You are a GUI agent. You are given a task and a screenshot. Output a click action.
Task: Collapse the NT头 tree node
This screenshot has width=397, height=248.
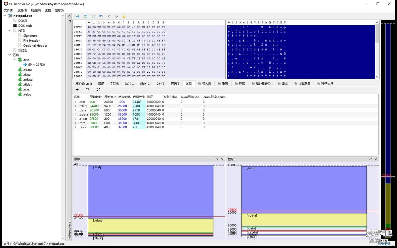click(10, 30)
